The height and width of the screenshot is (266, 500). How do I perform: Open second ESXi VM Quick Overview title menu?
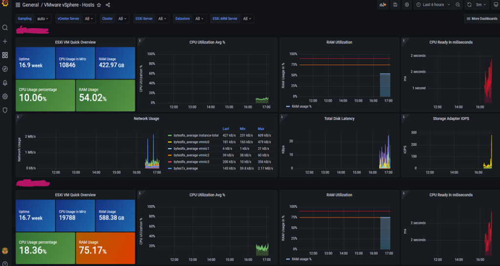click(x=75, y=195)
